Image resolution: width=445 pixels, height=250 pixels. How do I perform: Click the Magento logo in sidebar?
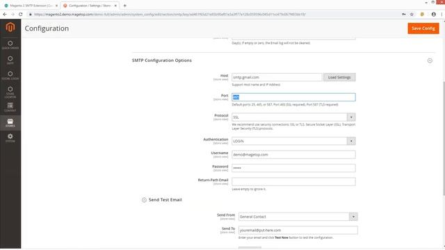(x=10, y=27)
